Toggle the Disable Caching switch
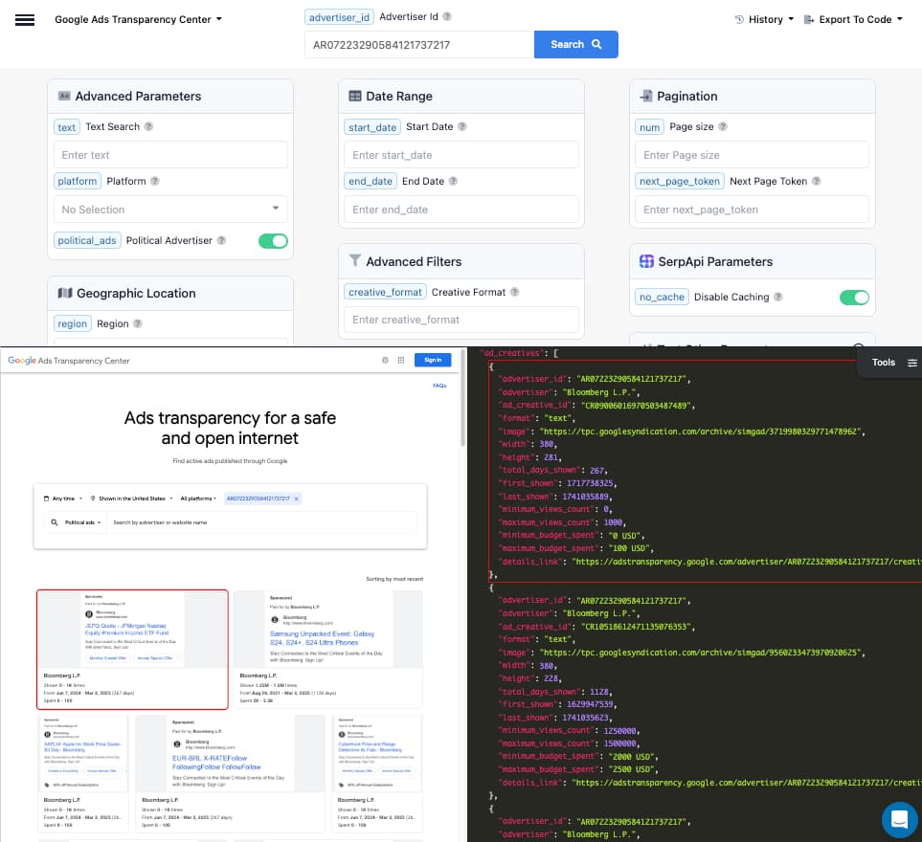The width and height of the screenshot is (922, 842). [854, 298]
